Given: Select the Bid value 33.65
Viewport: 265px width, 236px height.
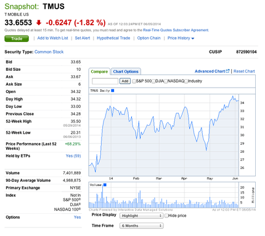Looking at the screenshot, I should pyautogui.click(x=76, y=62).
